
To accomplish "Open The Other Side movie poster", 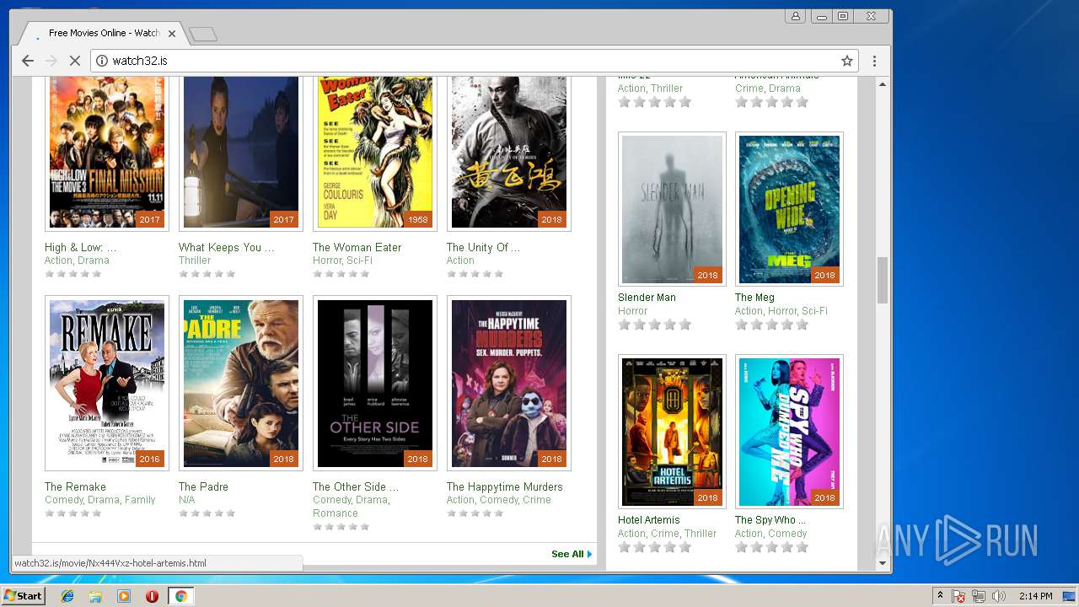I will 375,383.
